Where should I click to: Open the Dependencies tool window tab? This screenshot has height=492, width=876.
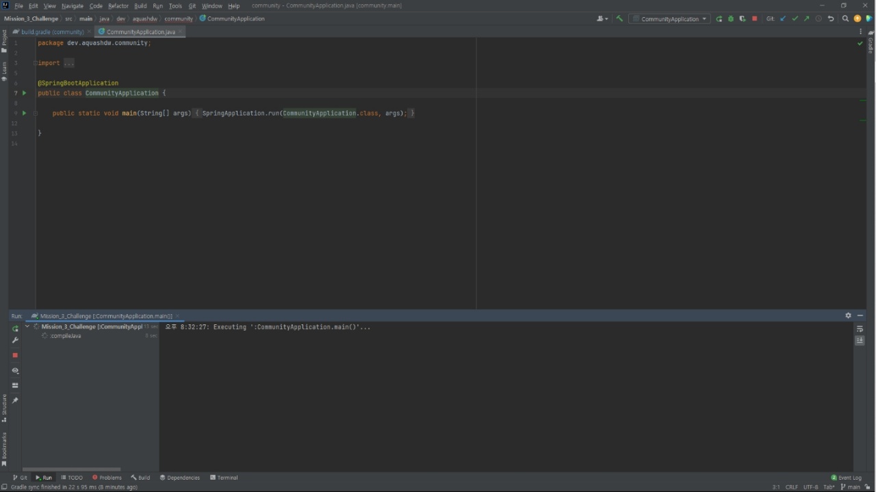click(179, 478)
